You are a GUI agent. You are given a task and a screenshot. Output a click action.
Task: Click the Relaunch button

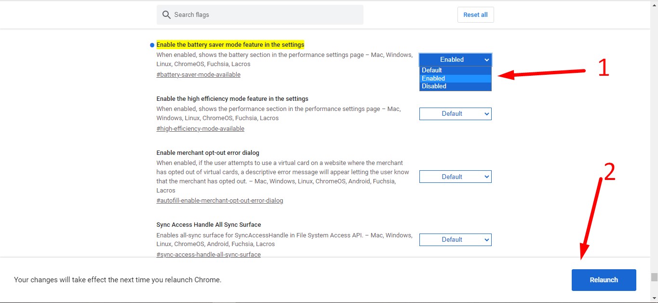coord(604,280)
